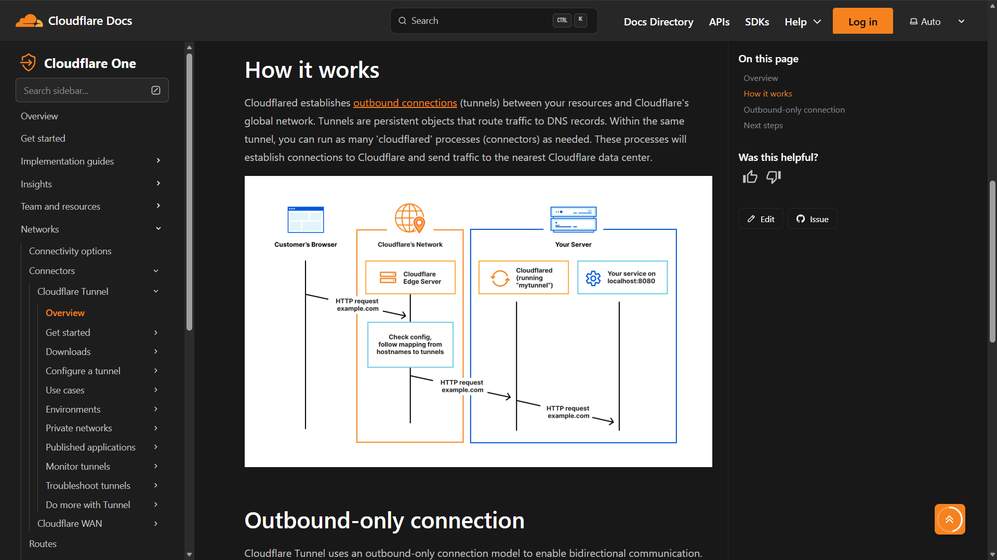Expand the Help menu

[x=803, y=22]
